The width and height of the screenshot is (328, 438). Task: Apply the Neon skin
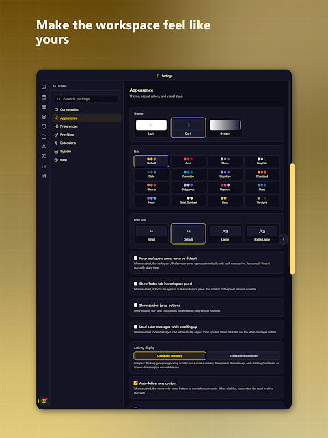pyautogui.click(x=151, y=200)
